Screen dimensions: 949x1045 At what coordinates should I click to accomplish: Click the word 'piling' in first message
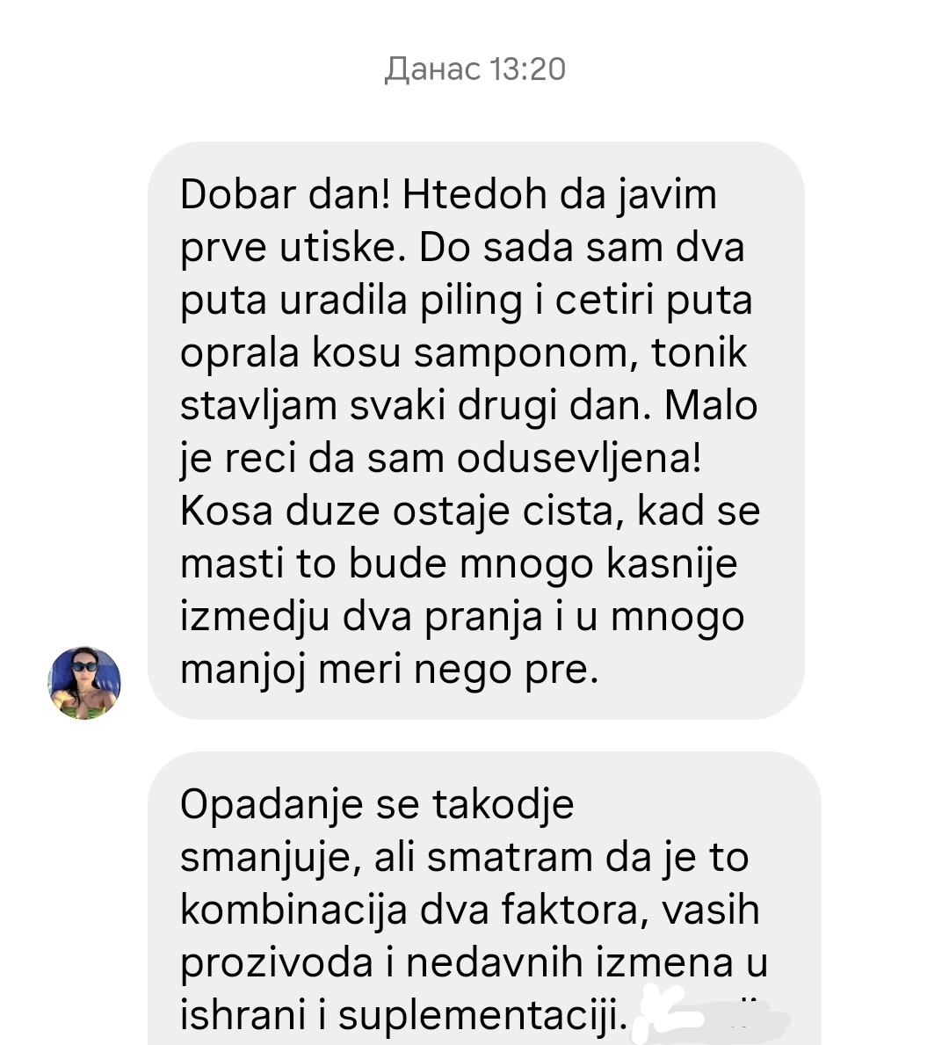coord(471,302)
